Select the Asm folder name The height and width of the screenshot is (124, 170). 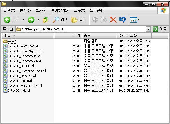pyautogui.click(x=11, y=41)
